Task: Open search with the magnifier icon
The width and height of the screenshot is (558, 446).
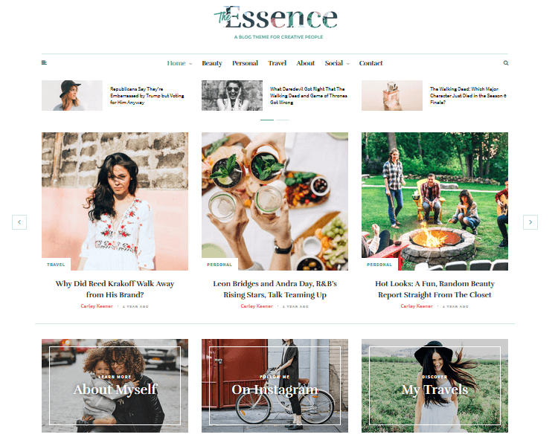Action: [x=506, y=63]
